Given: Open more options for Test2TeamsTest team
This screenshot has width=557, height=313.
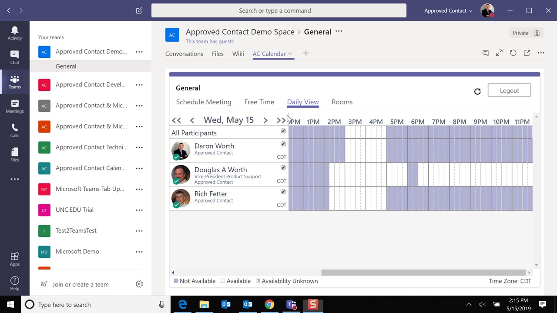Looking at the screenshot, I should tap(139, 231).
